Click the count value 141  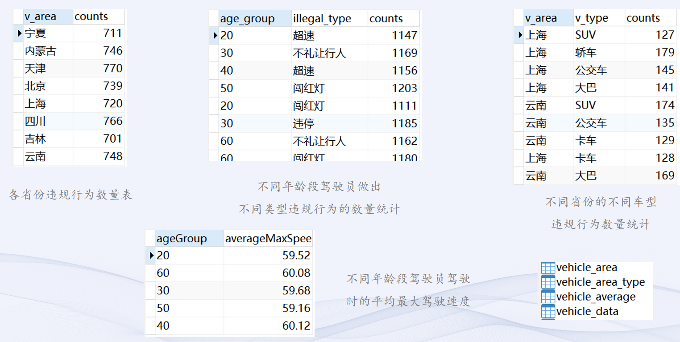coord(665,88)
